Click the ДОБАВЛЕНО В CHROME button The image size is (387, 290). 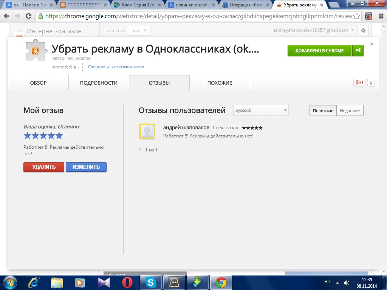coord(319,51)
